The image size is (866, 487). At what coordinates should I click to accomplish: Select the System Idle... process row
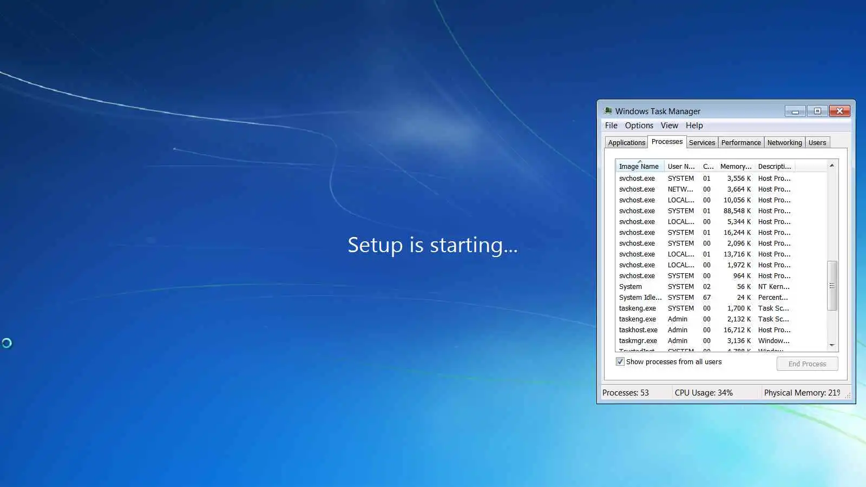721,298
